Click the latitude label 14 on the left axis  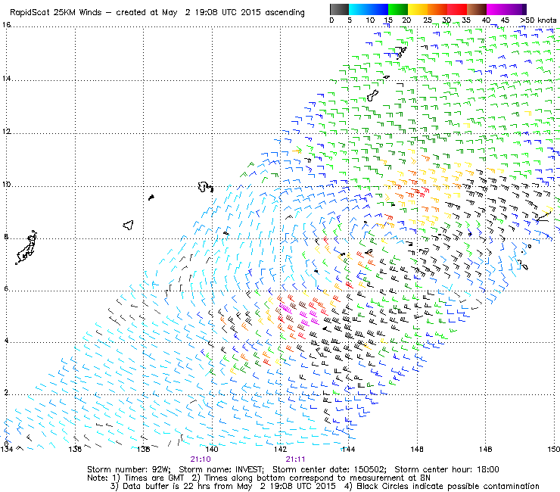6,78
